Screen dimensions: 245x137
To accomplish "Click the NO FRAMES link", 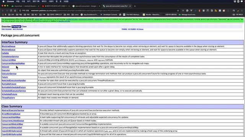I will tap(132, 29).
